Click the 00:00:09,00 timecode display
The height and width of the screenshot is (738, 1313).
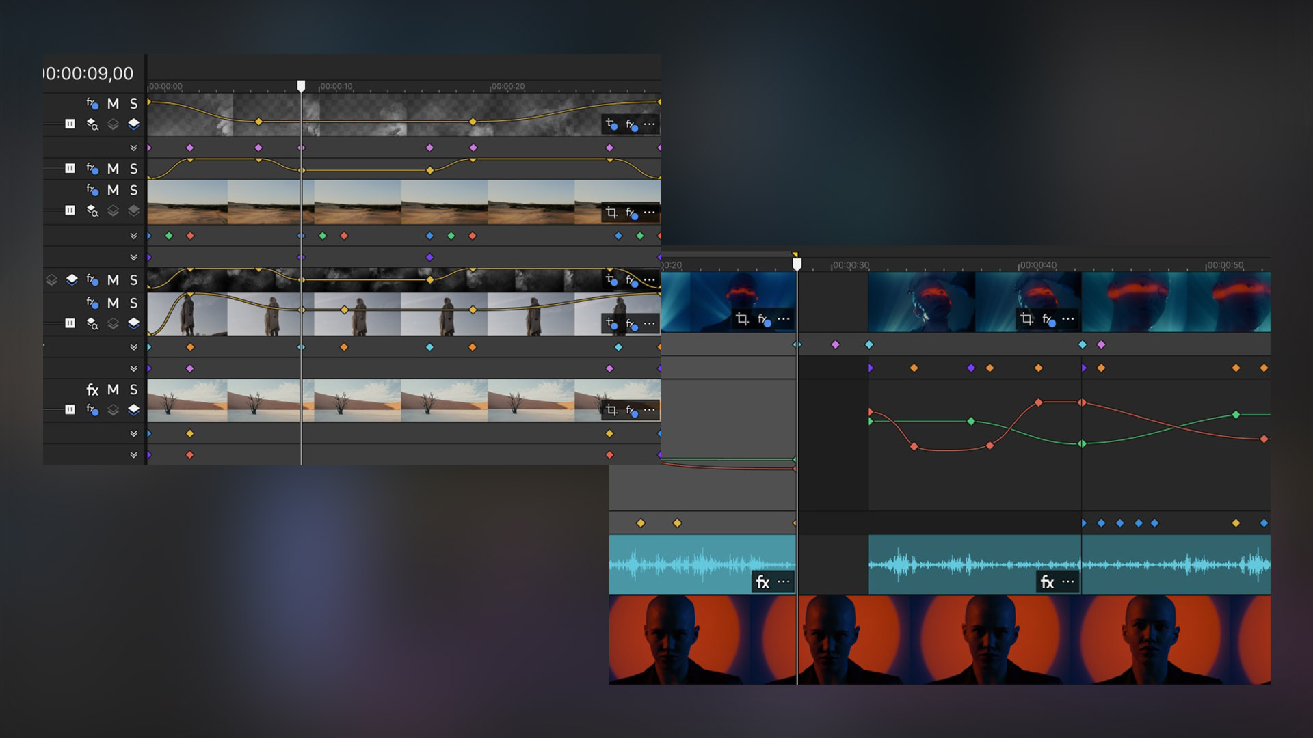pos(89,73)
